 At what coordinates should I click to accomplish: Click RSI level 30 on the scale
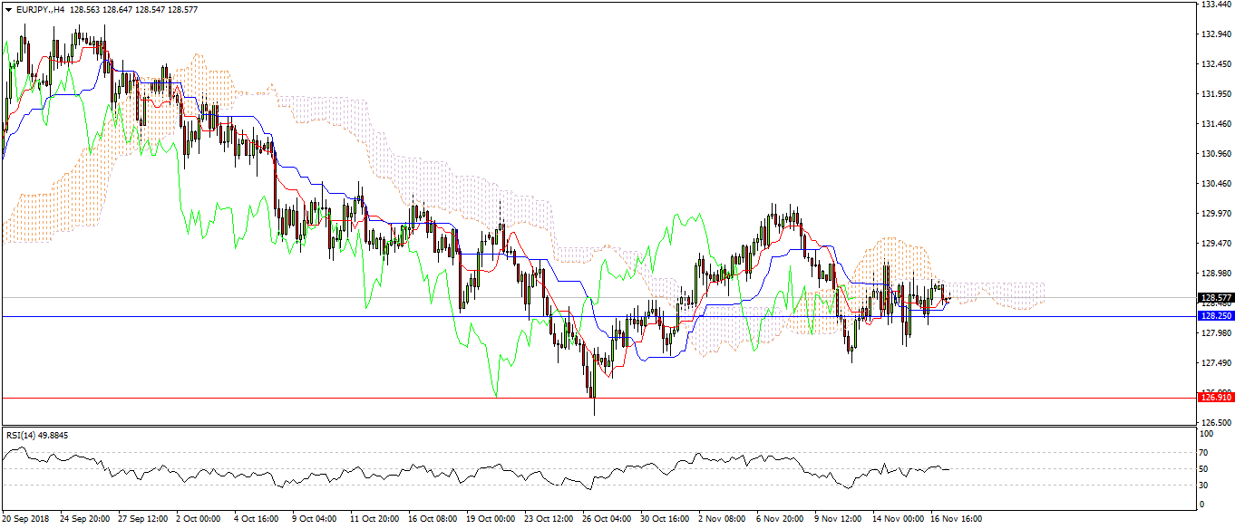(1204, 485)
